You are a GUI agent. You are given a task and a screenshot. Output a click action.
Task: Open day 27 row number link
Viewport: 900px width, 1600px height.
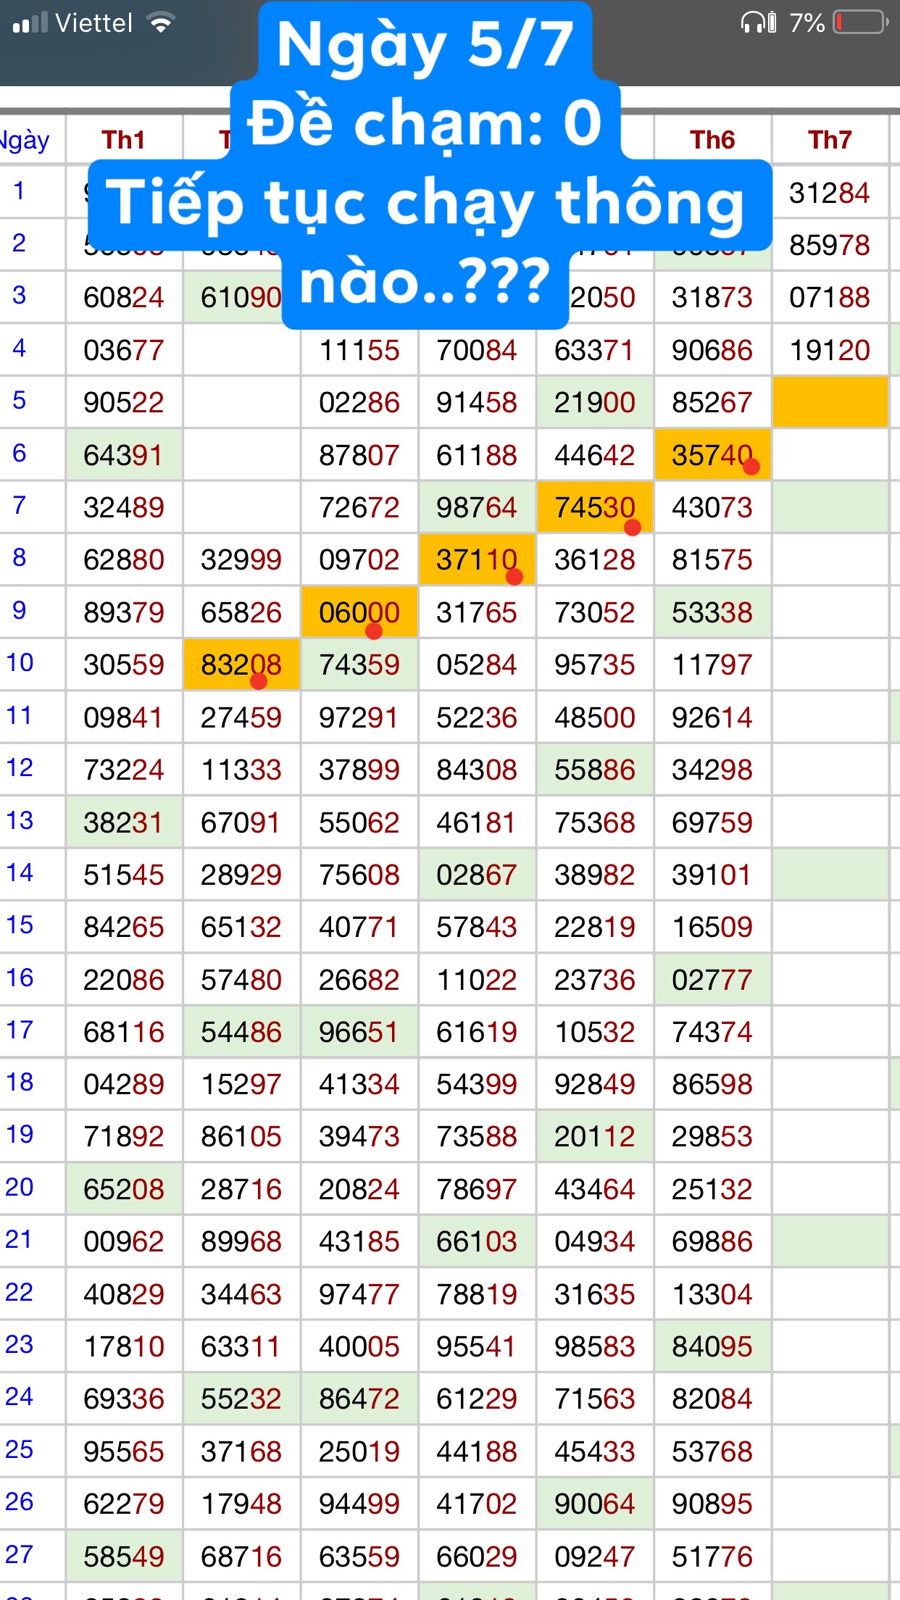pos(20,1554)
